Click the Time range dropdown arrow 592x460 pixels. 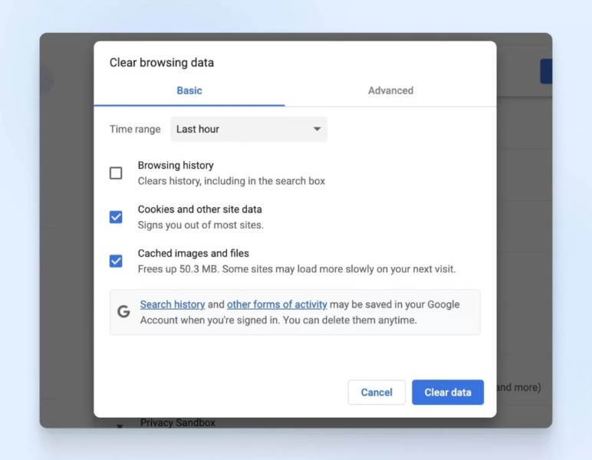317,130
